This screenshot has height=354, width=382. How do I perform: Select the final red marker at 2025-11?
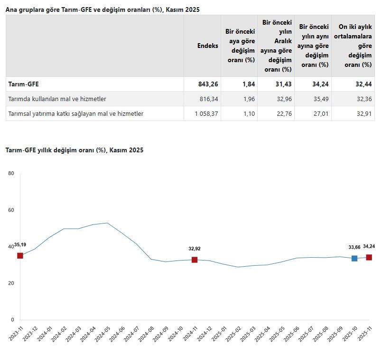tap(369, 257)
